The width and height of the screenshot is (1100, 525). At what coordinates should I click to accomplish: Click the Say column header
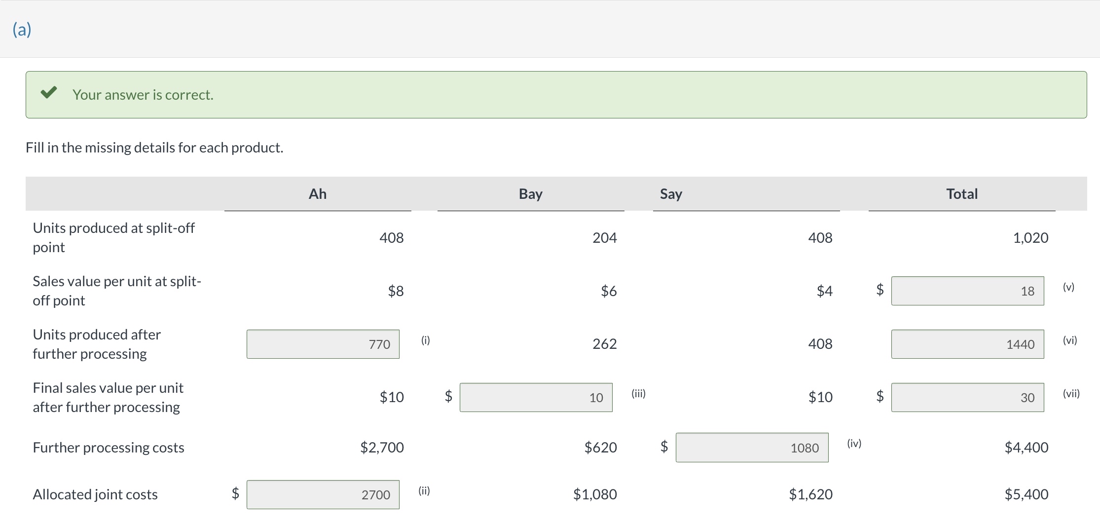671,194
